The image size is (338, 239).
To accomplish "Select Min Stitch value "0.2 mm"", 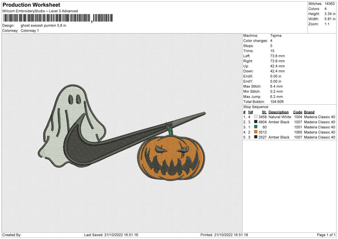I will pyautogui.click(x=277, y=91).
